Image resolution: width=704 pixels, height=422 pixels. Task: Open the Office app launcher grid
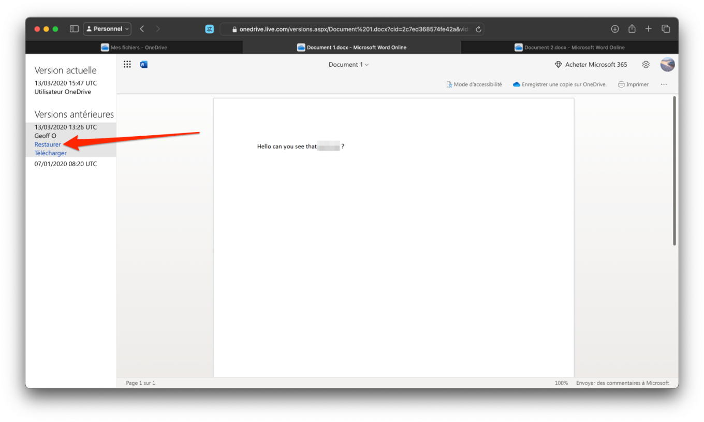coord(127,64)
